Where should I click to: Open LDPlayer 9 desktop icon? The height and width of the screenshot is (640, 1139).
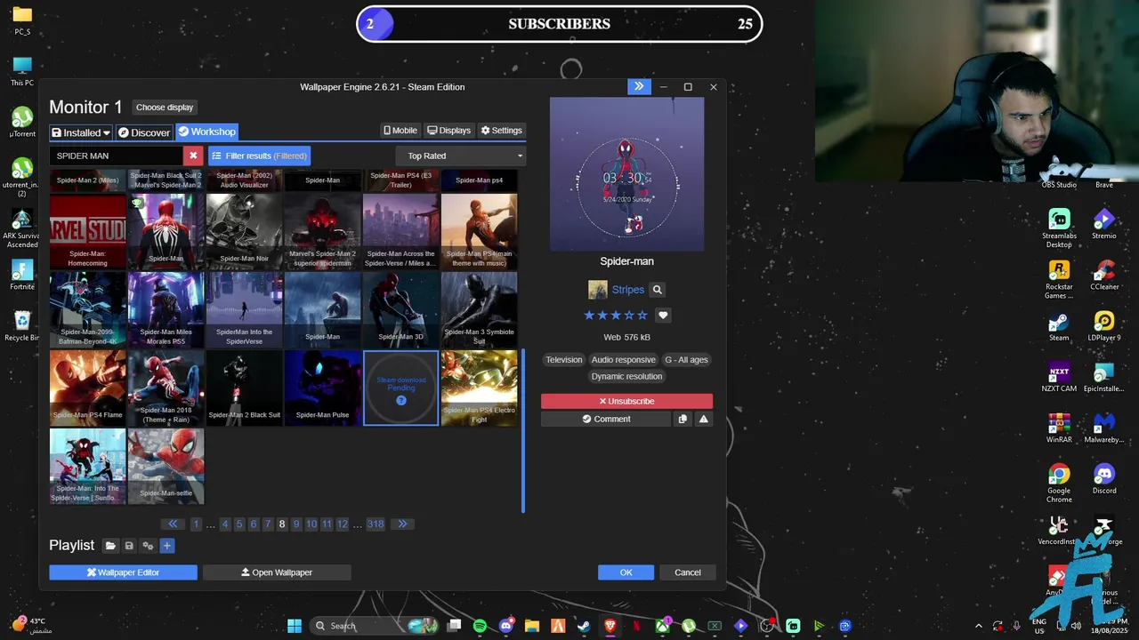(x=1104, y=325)
